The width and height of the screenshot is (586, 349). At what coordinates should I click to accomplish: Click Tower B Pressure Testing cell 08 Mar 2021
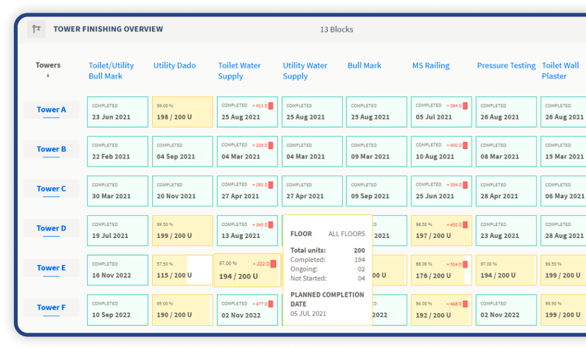506,151
